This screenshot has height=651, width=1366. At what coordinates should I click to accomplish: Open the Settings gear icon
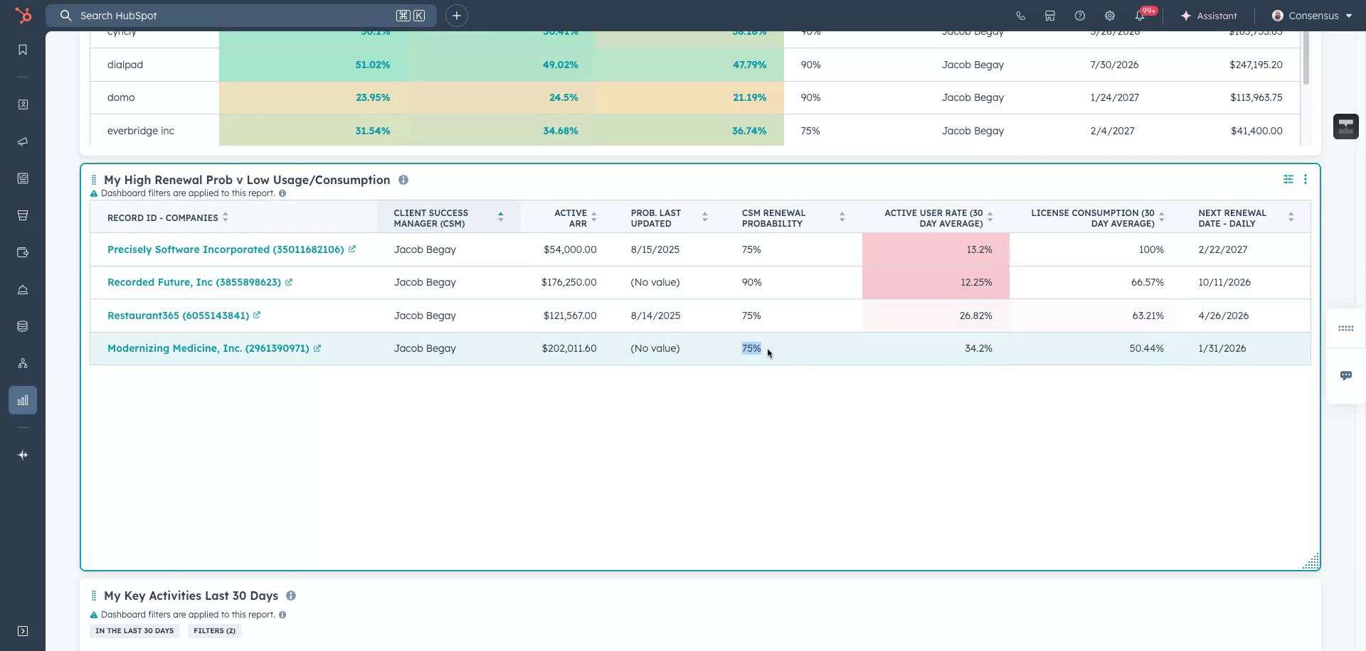coord(1109,15)
